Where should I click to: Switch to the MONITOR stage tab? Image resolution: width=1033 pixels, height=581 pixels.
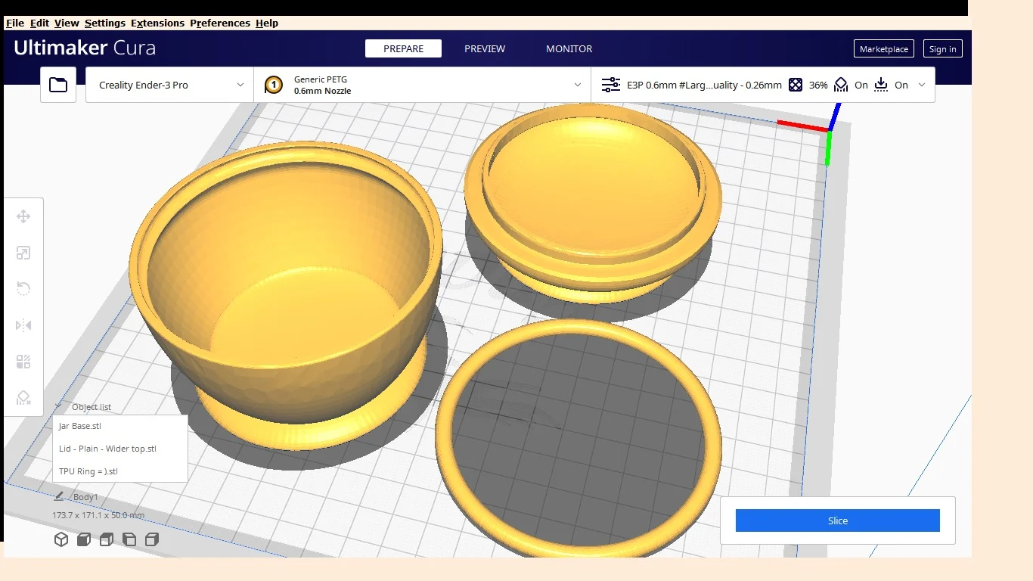click(x=569, y=48)
